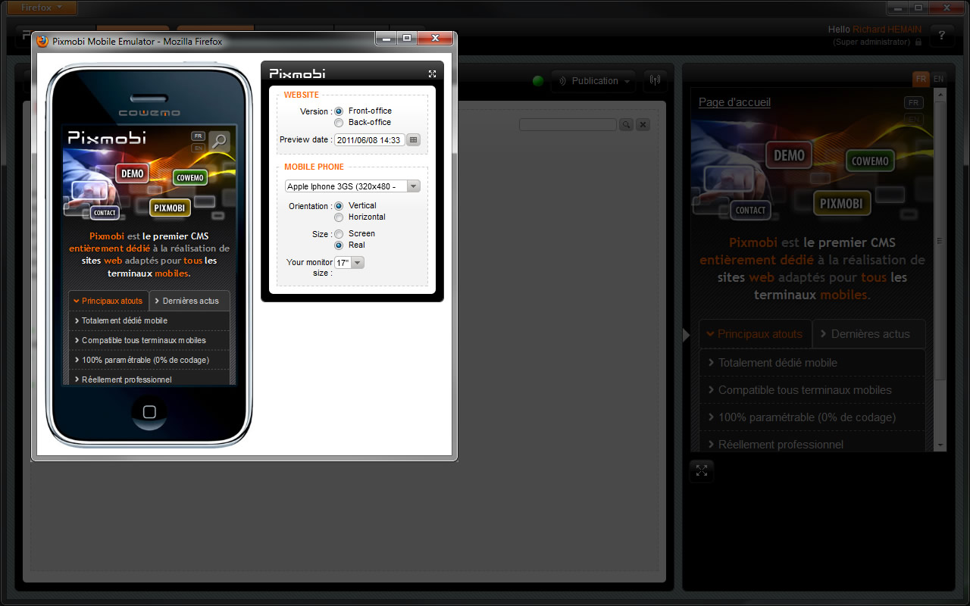Viewport: 970px width, 606px height.
Task: Open Principaux atouts tab in the right preview
Action: pos(755,334)
